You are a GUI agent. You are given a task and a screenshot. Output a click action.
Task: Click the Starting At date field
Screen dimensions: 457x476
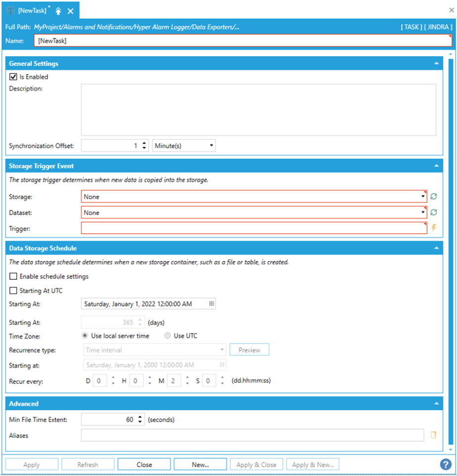[x=148, y=303]
